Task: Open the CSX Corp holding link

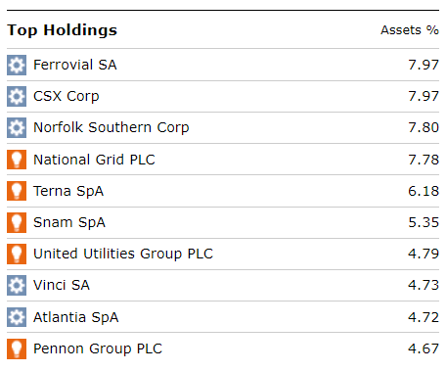Action: (x=67, y=97)
